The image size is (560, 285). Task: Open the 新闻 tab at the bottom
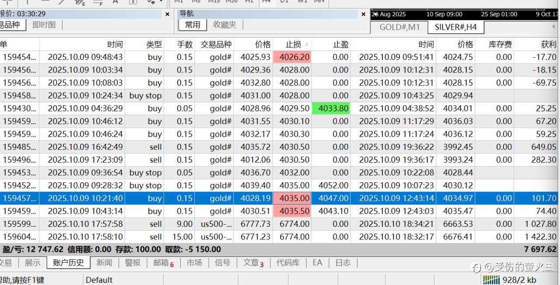point(105,262)
